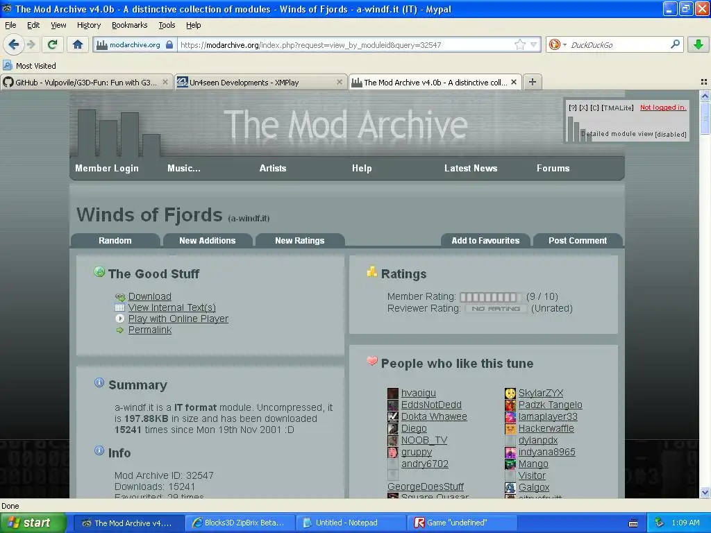Open the File menu

pyautogui.click(x=10, y=25)
